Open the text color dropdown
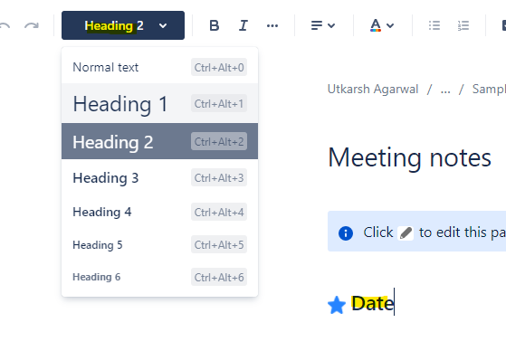 coord(382,25)
